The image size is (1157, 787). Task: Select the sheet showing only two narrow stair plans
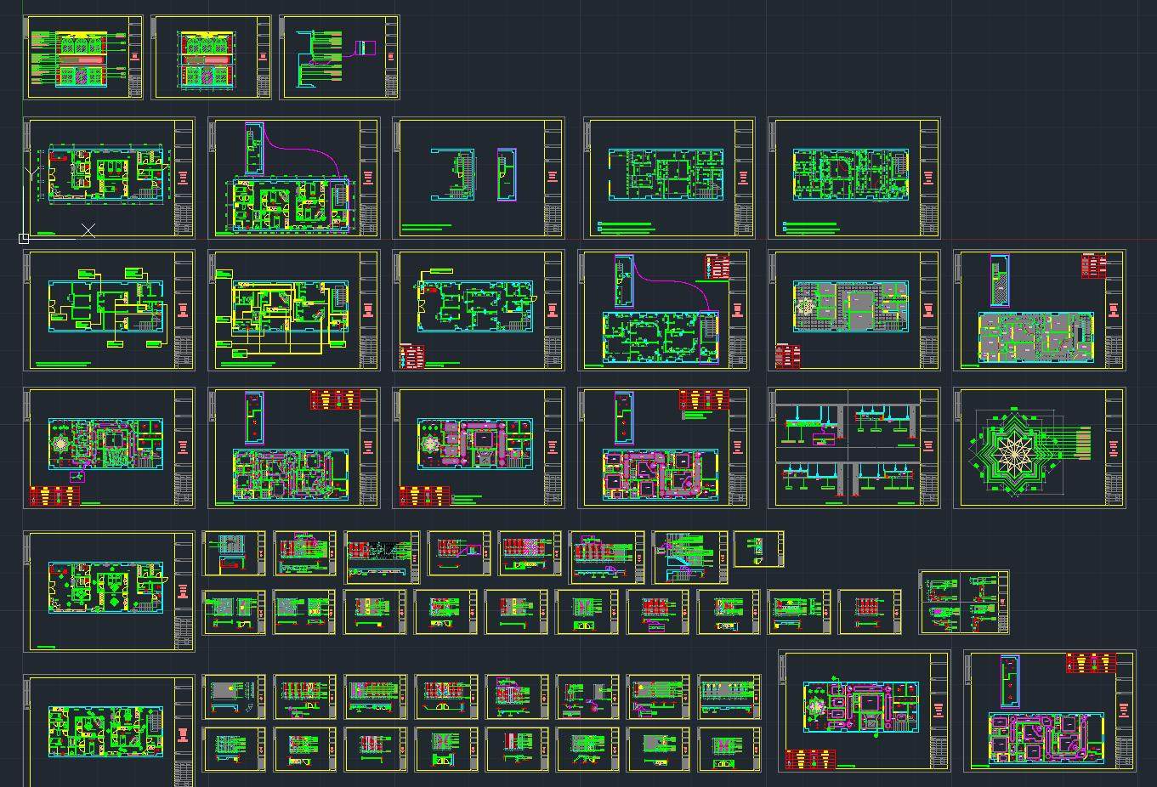pos(478,178)
